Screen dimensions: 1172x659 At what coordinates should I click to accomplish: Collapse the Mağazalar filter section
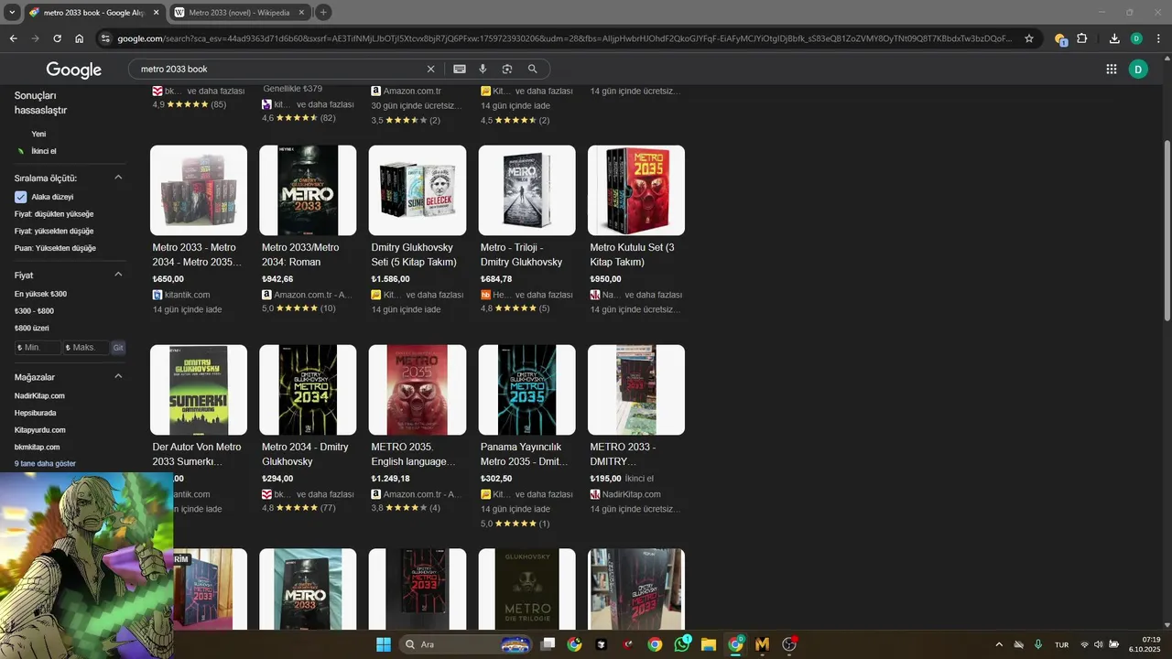[x=118, y=376]
